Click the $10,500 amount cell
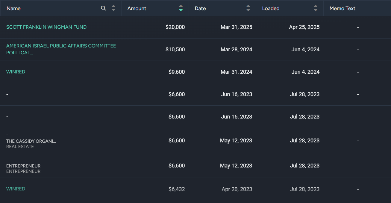The height and width of the screenshot is (203, 391). pyautogui.click(x=175, y=50)
